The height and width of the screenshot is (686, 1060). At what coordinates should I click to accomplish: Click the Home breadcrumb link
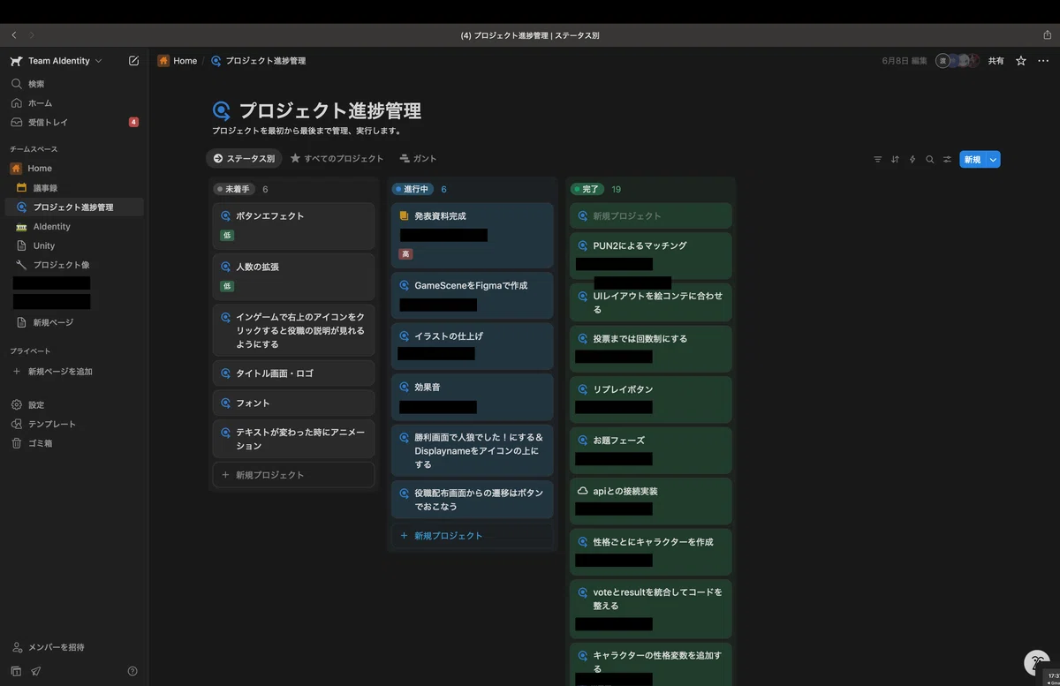coord(178,61)
